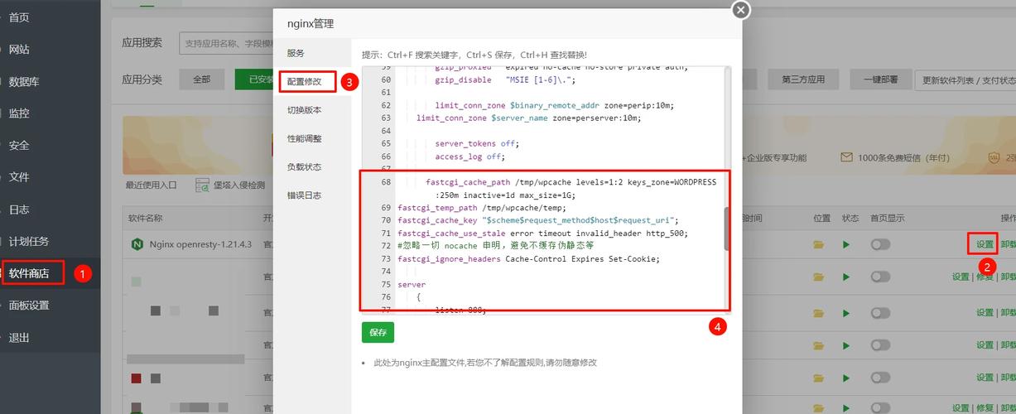The height and width of the screenshot is (414, 1016).
Task: Close the nginx管理 dialog with the X icon
Action: tap(740, 10)
